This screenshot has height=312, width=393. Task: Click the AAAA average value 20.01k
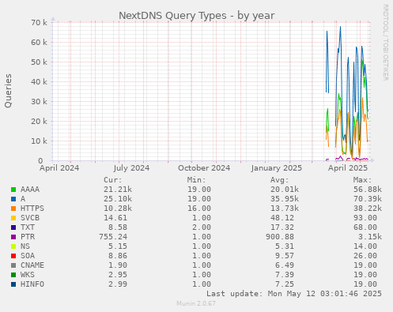click(285, 190)
